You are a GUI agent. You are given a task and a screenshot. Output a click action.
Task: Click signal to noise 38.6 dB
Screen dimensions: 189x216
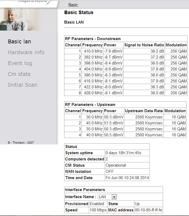(157, 75)
